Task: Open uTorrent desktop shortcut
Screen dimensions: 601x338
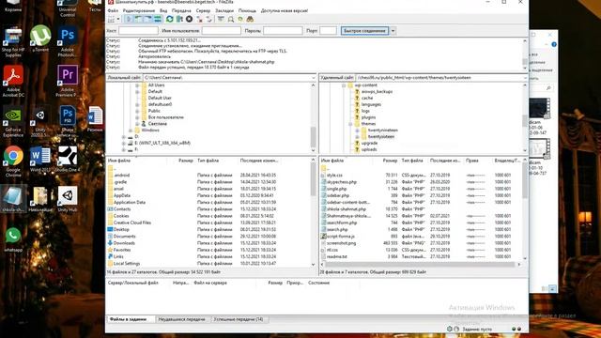Action: point(40,38)
